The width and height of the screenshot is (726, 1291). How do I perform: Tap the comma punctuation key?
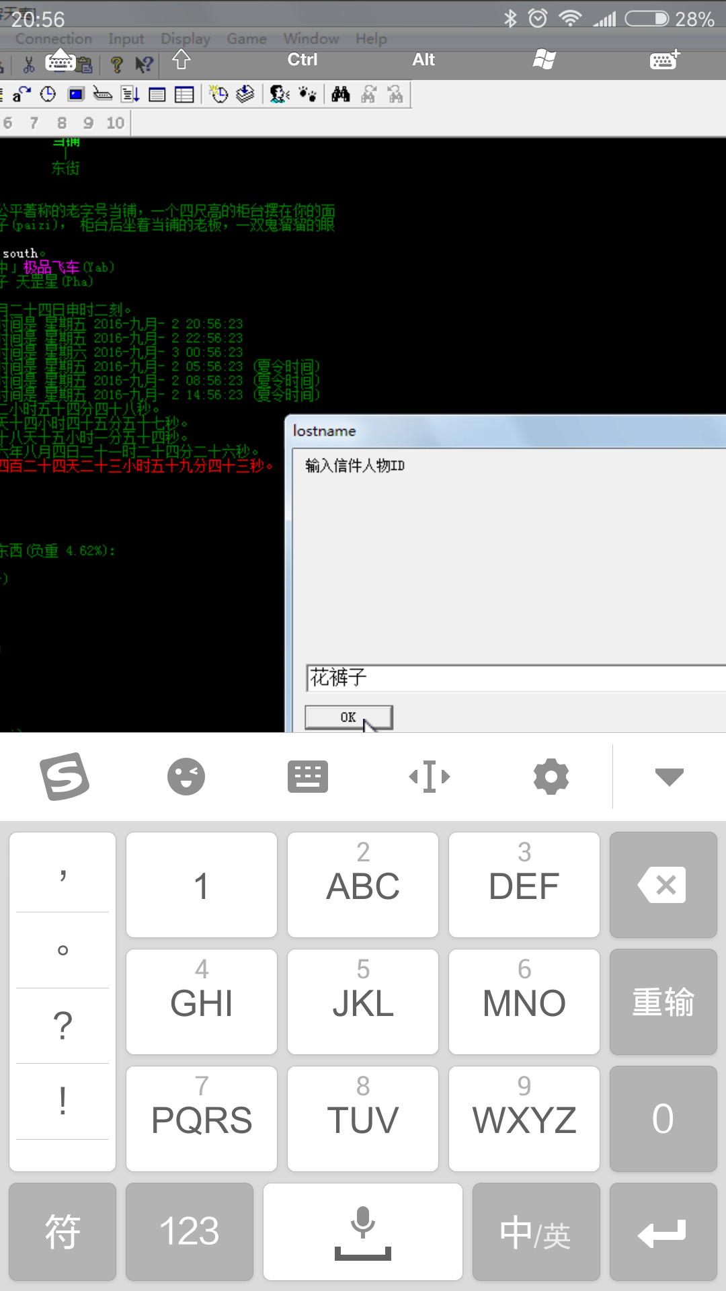click(63, 873)
